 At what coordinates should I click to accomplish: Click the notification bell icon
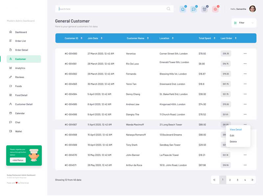(x=183, y=9)
